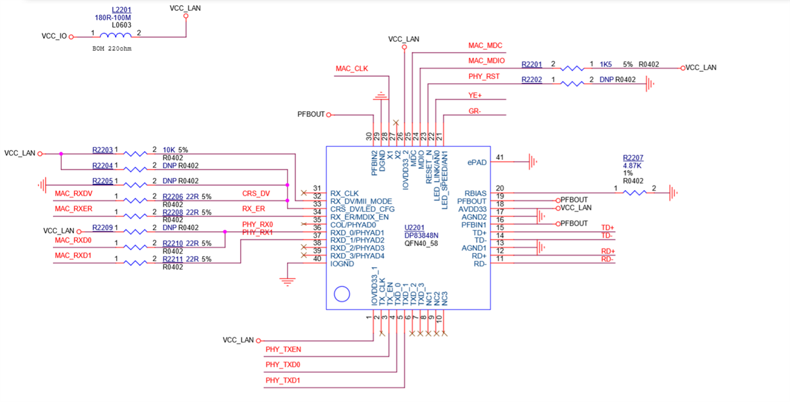Click the pin-1 circle marker inside U2201
This screenshot has height=402, width=790.
342,294
